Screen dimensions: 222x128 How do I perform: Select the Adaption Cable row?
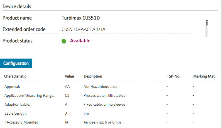pyautogui.click(x=17, y=104)
